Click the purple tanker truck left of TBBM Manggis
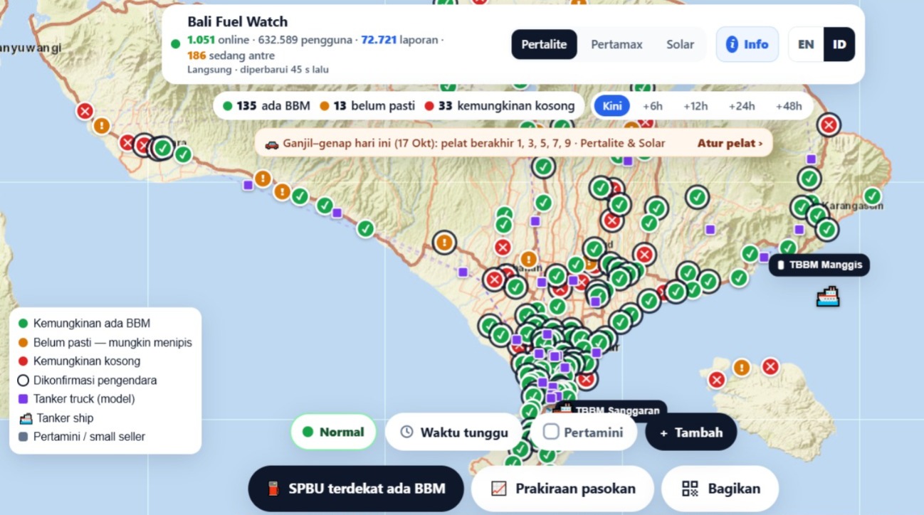 pos(764,257)
